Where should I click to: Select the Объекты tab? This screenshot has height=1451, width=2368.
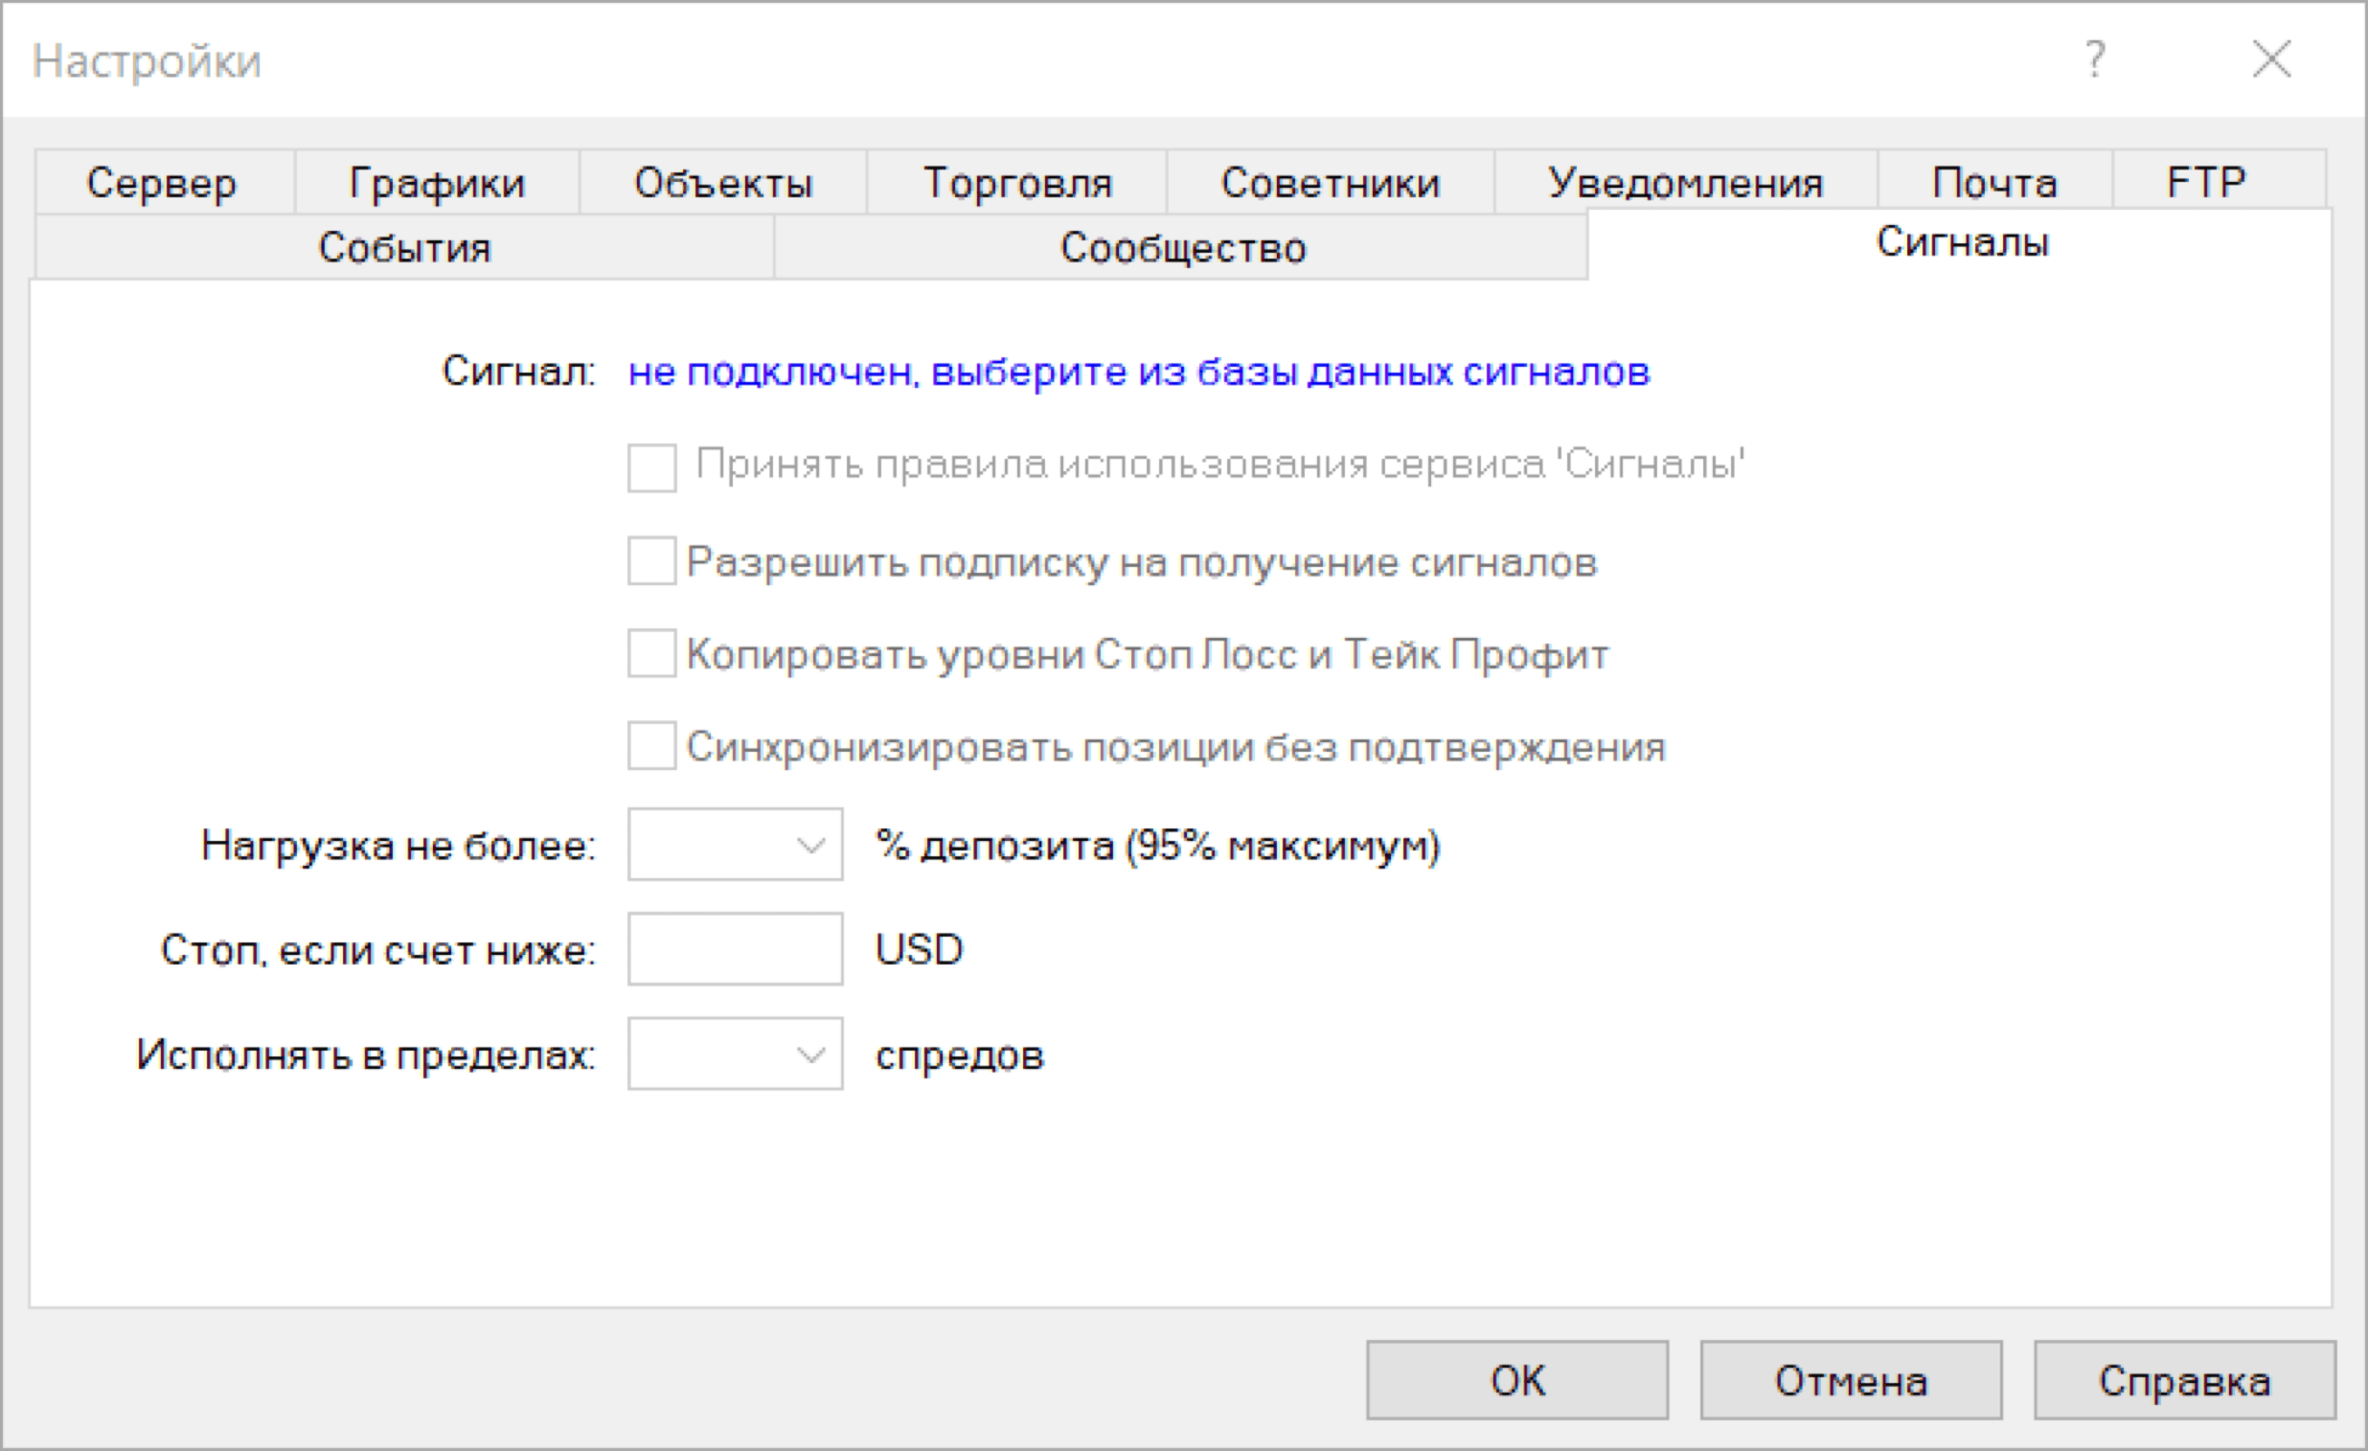tap(722, 183)
